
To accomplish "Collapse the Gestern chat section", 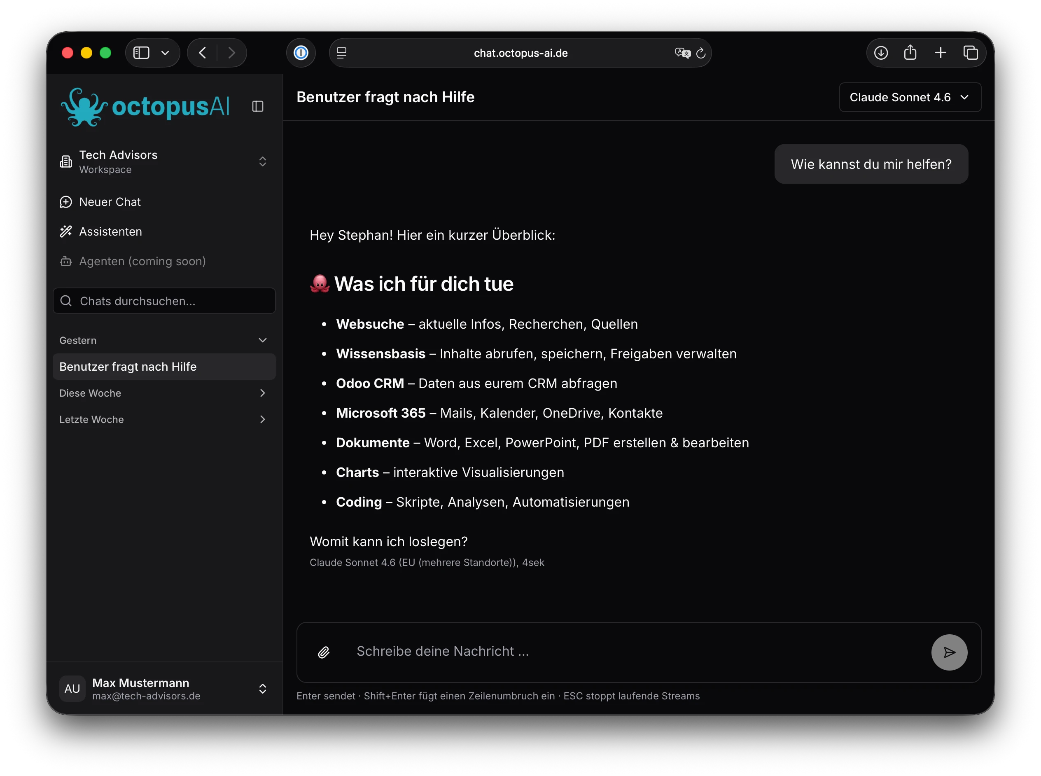I will point(262,340).
